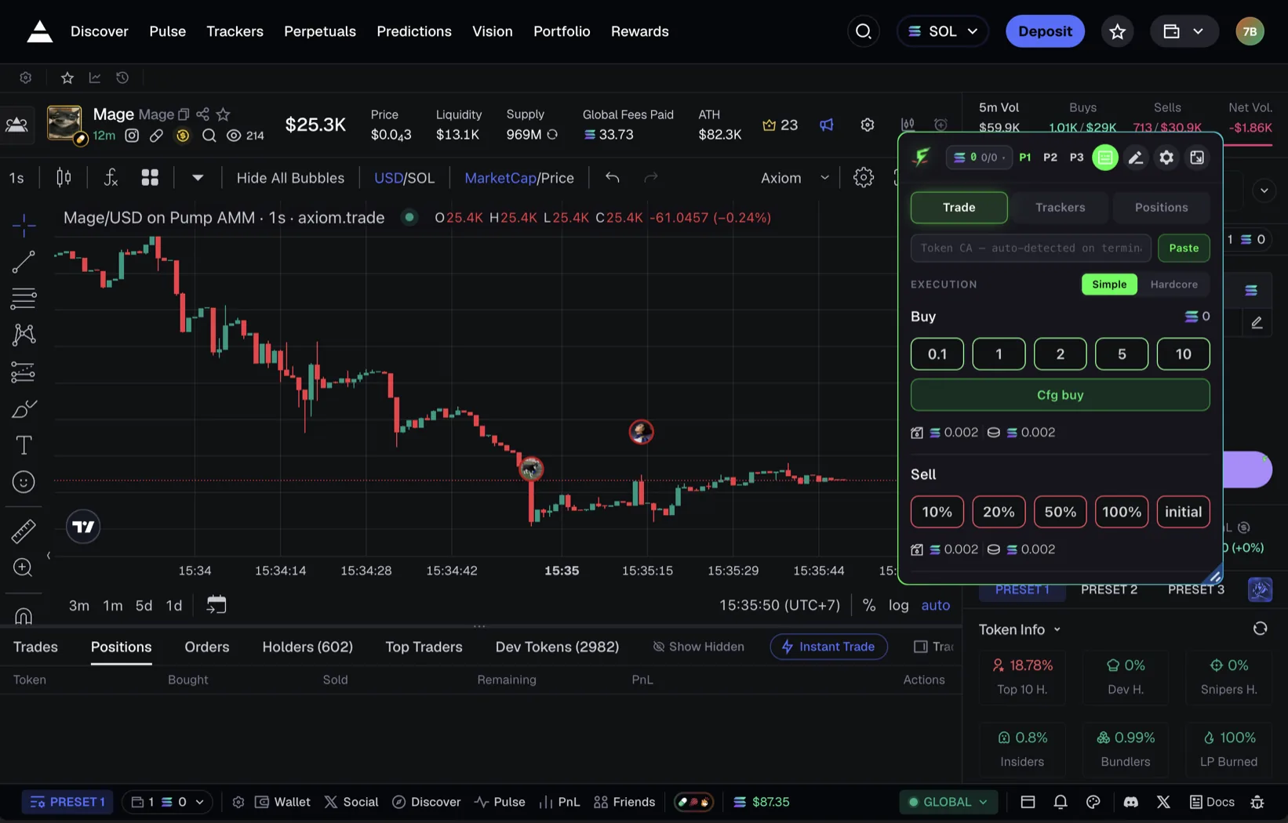Open Docs link in bottom bar

tap(1212, 802)
